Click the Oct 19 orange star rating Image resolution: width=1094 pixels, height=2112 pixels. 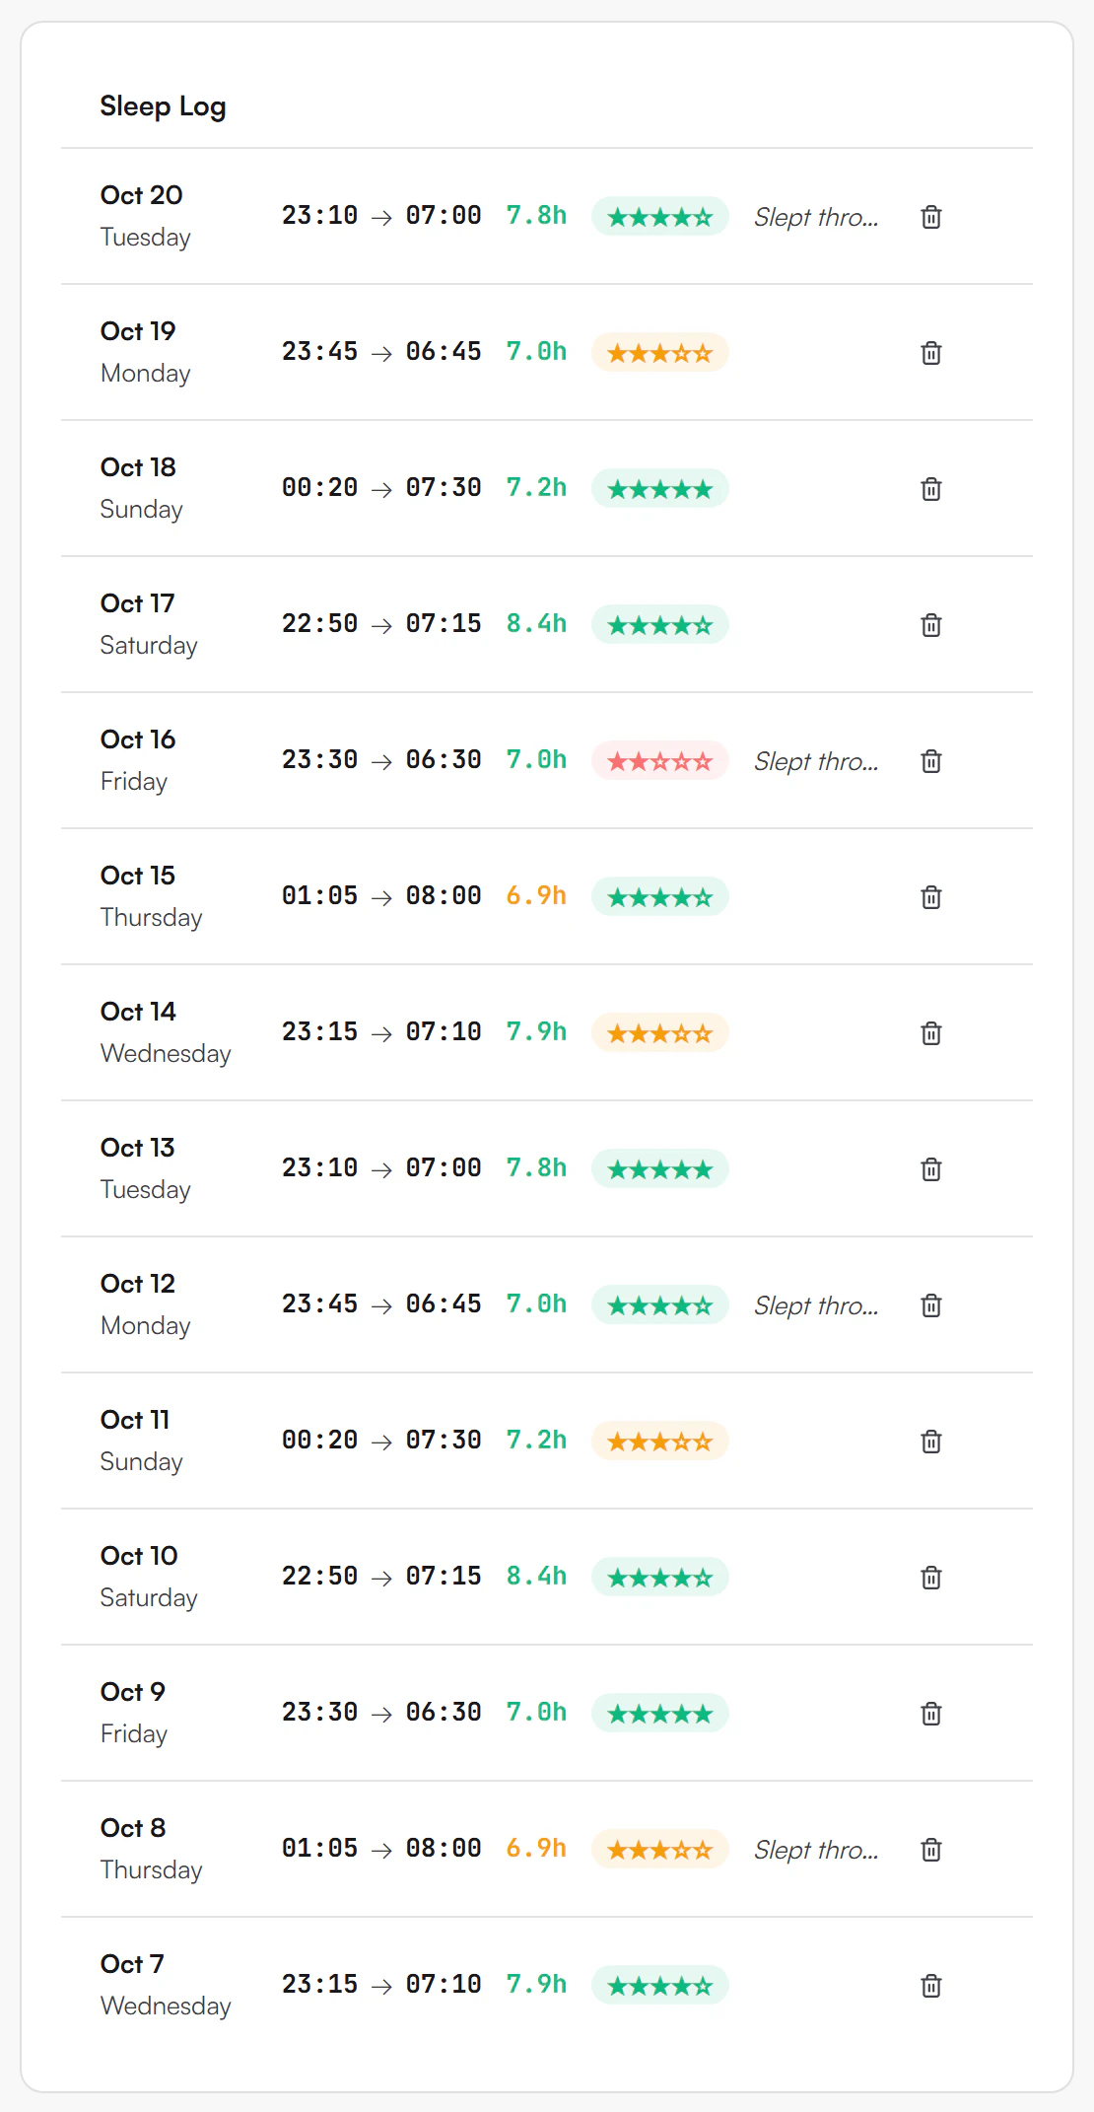pyautogui.click(x=660, y=353)
